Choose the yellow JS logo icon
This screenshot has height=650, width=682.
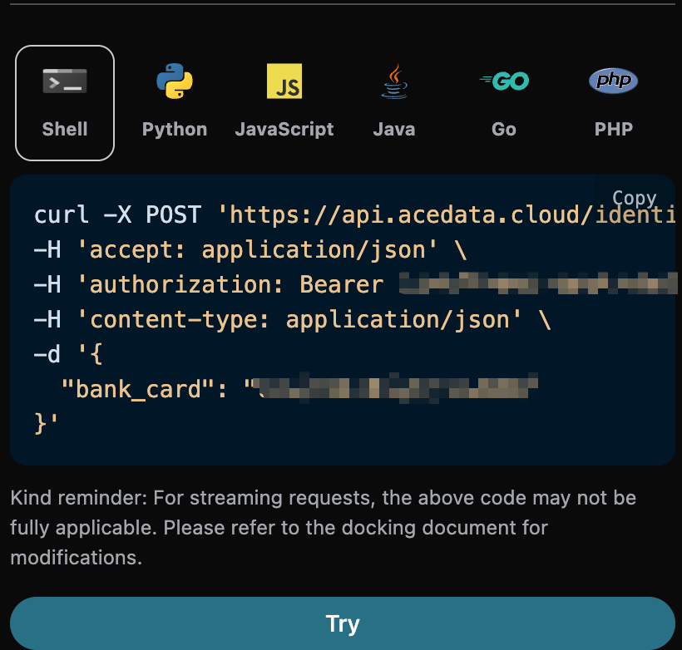[284, 81]
